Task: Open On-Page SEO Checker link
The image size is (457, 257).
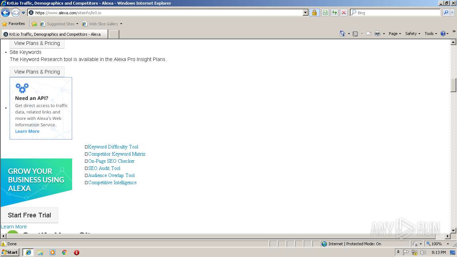Action: tap(111, 161)
